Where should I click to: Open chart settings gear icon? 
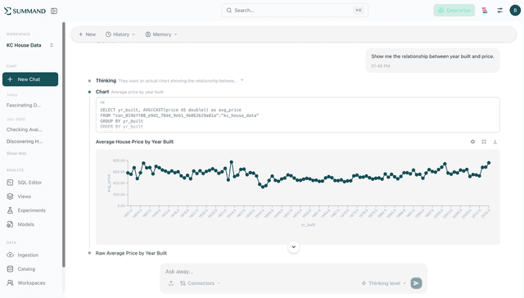click(x=472, y=142)
